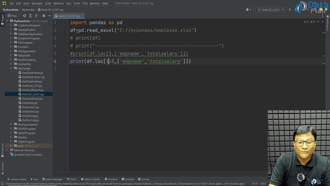
Task: Select the MyMatPlot folder in project tree
Action: [x=24, y=64]
